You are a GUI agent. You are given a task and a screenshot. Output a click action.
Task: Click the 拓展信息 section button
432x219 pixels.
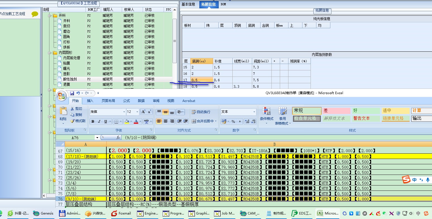(322, 11)
